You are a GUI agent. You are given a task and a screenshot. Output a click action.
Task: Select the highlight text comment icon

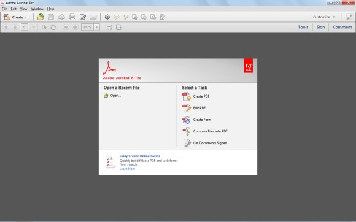(x=125, y=17)
